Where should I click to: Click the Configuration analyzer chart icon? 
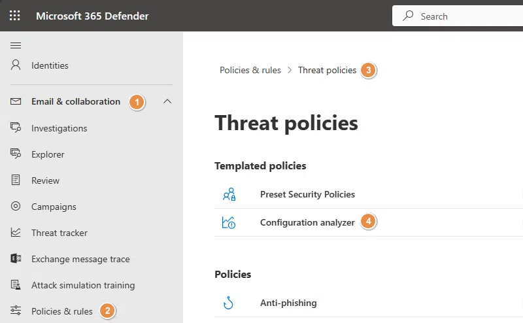tap(229, 222)
